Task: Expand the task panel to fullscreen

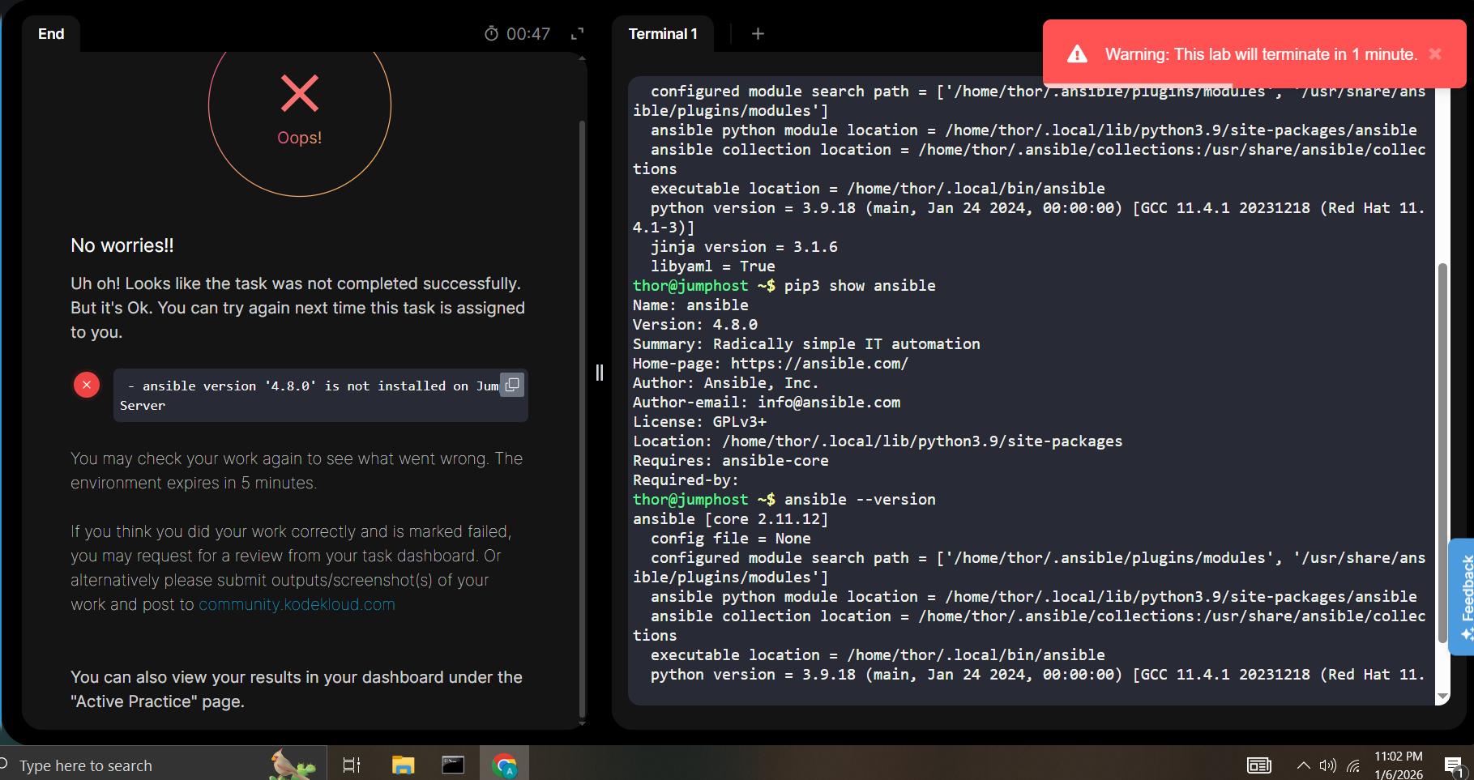Action: coord(577,34)
